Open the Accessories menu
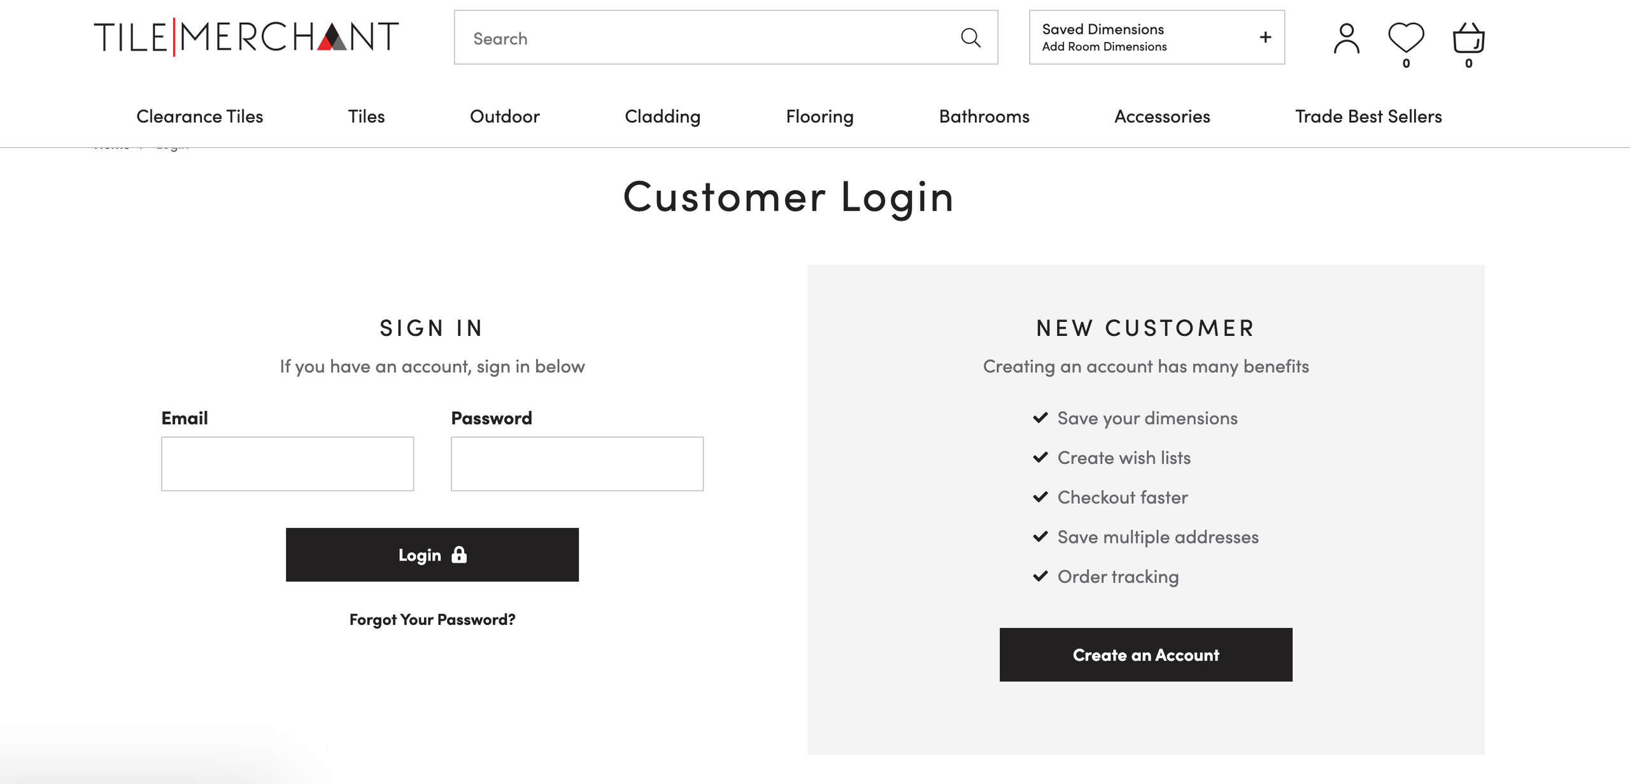The height and width of the screenshot is (784, 1630). click(x=1162, y=116)
